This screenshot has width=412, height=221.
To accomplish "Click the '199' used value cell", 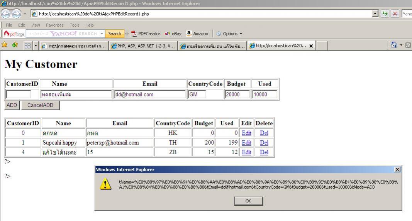I will tap(227, 143).
